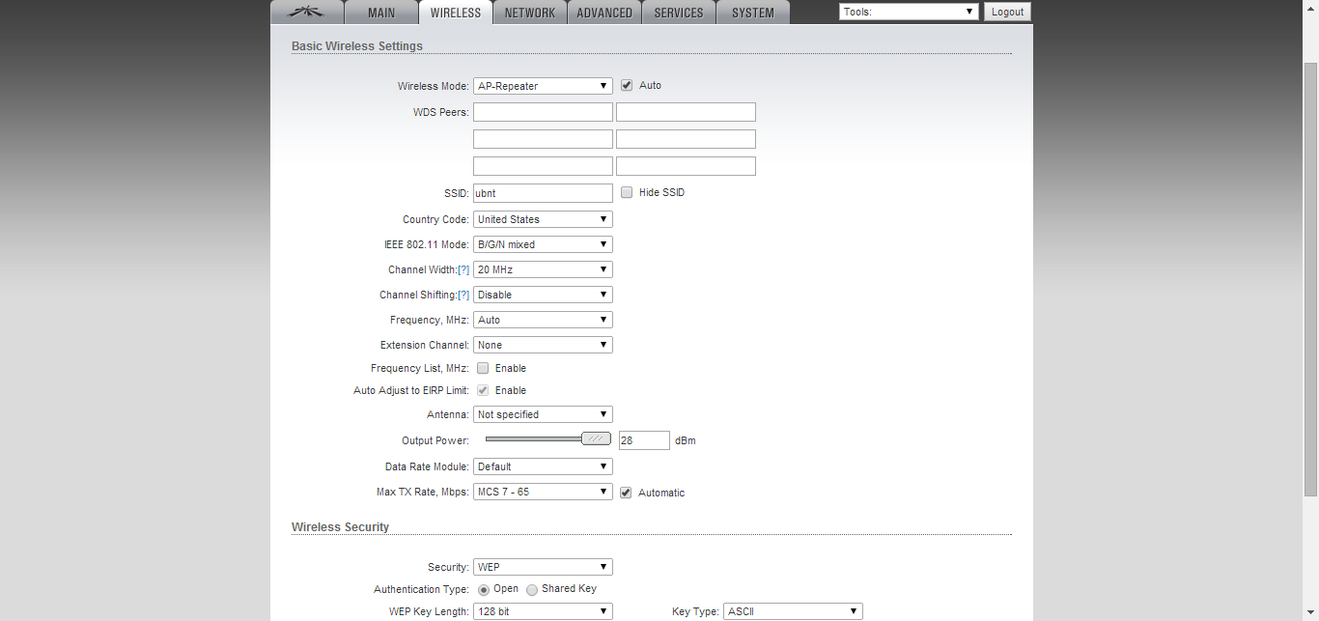1319x621 pixels.
Task: Click the Channel Width help [?] link
Action: click(463, 269)
